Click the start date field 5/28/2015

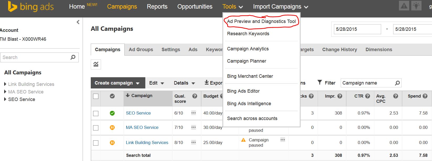click(x=357, y=29)
